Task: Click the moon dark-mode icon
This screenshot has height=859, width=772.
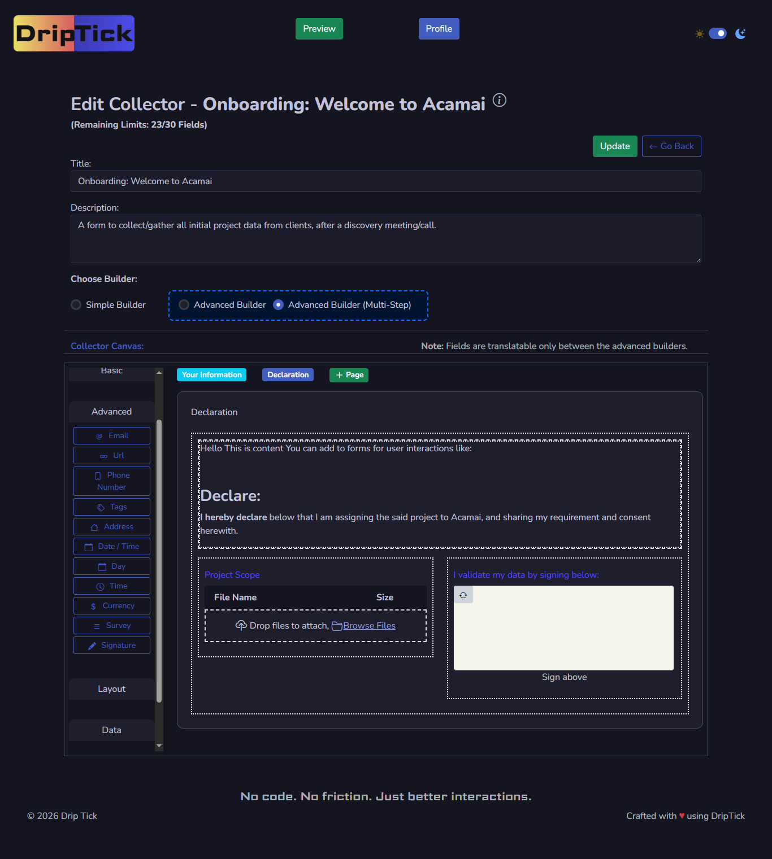Action: [740, 34]
